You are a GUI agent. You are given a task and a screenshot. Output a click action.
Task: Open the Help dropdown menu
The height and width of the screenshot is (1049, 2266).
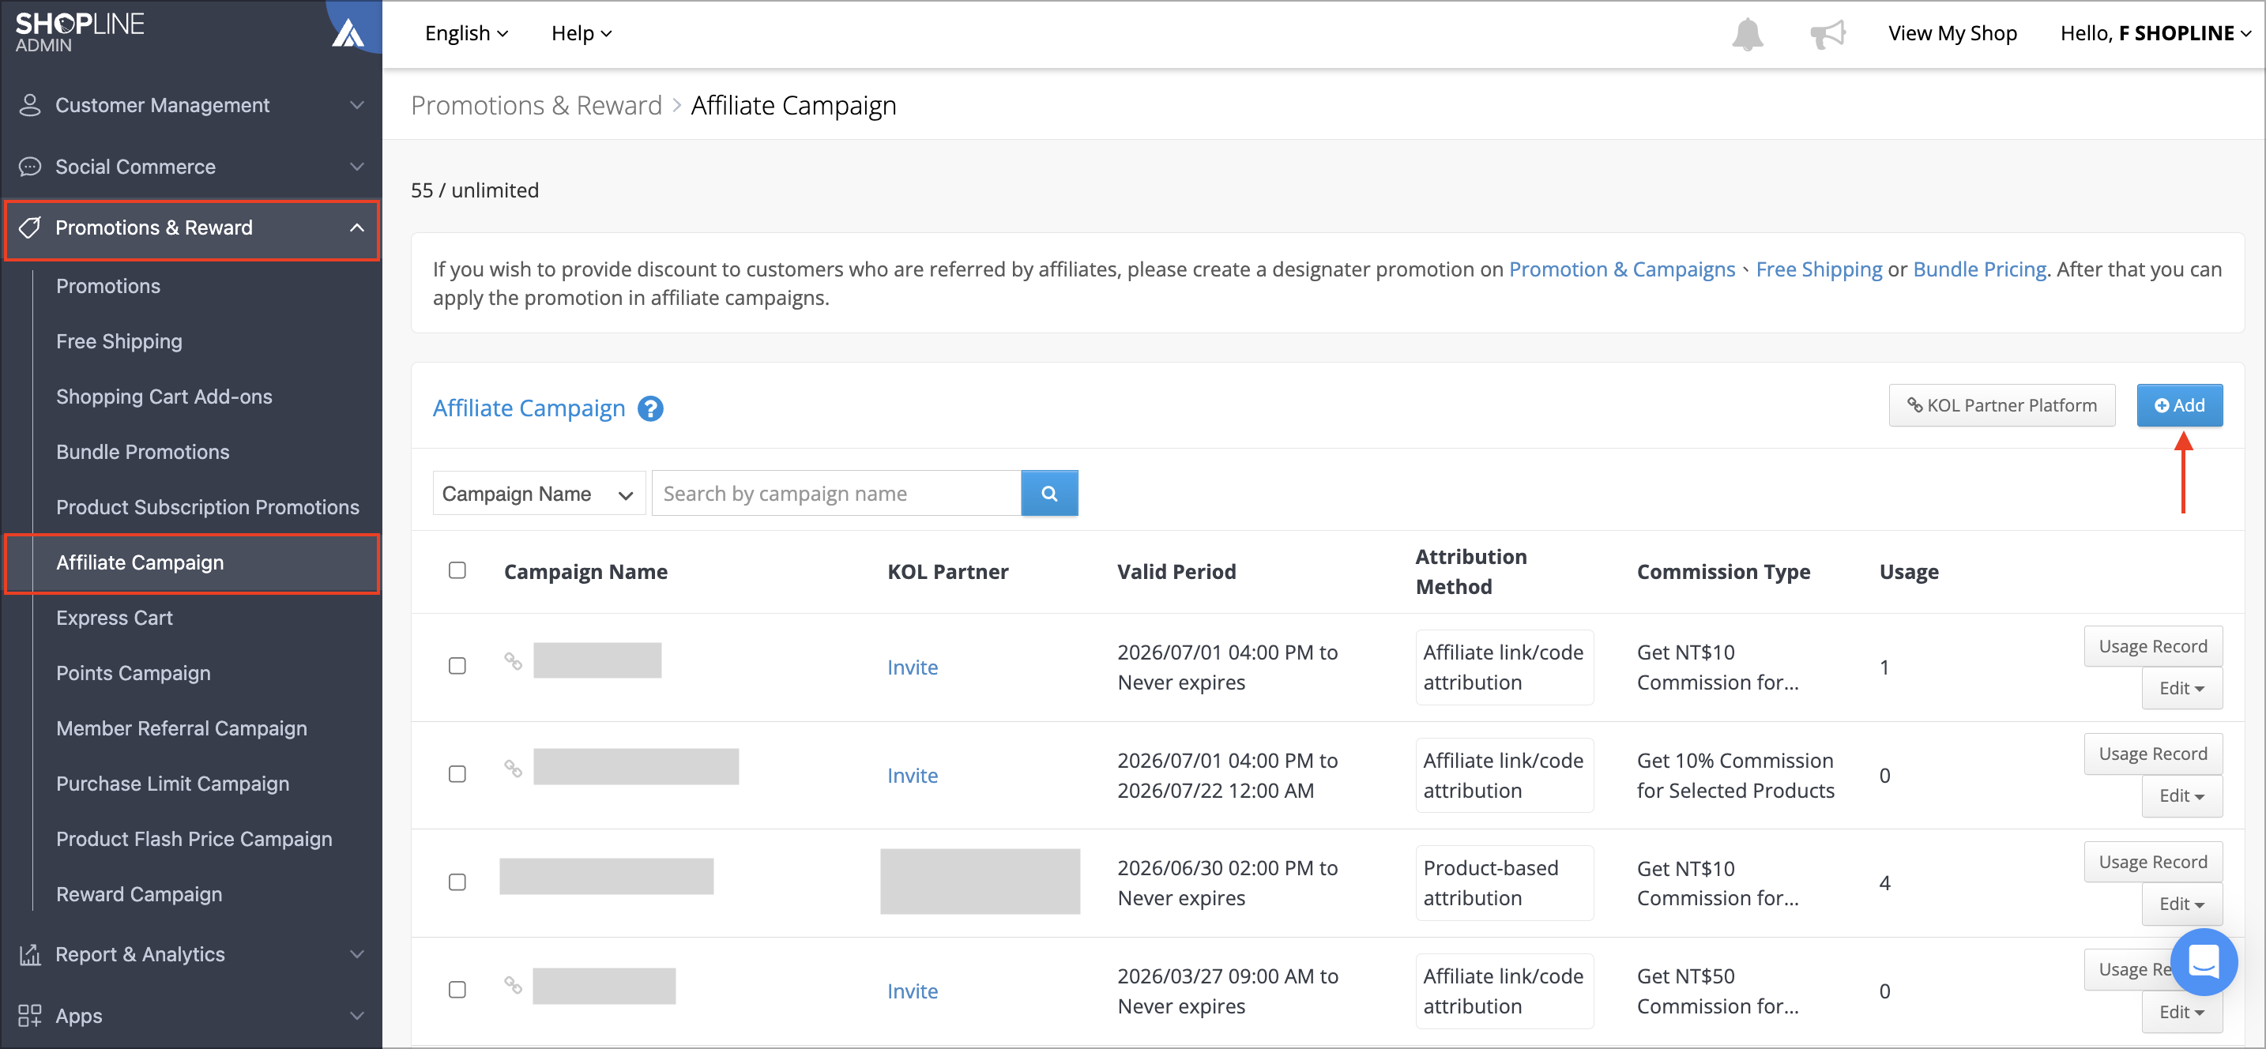[x=582, y=33]
